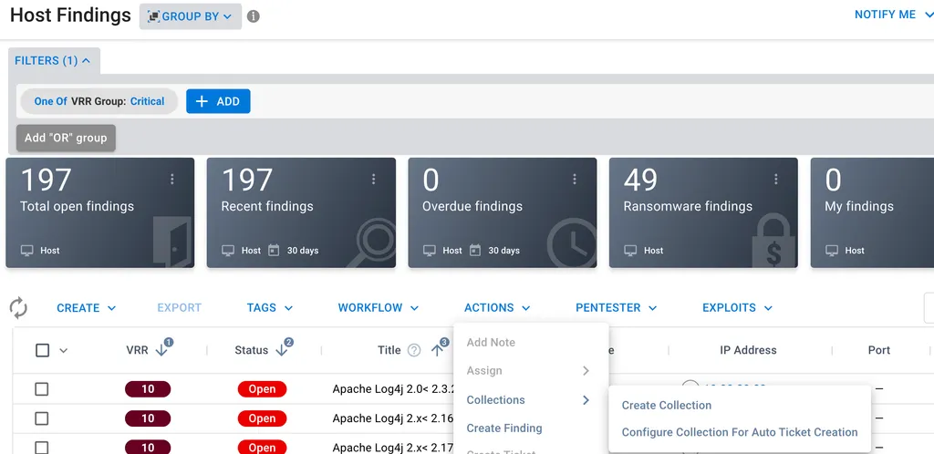Click calendar icon on Recent findings card
Image resolution: width=934 pixels, height=454 pixels.
274,250
